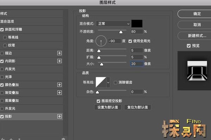Expand the contour picker dropdown arrow
211x140 pixels.
(x=108, y=83)
